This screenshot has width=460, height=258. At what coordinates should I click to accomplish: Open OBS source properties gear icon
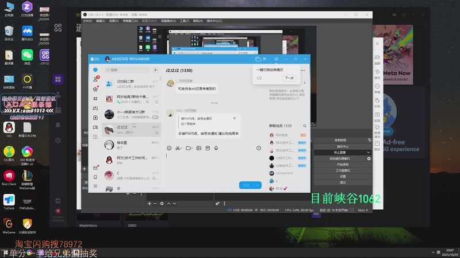pos(162,204)
